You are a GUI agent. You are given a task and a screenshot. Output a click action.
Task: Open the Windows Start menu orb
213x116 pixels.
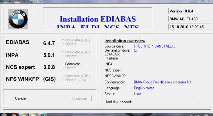[x=4, y=114]
